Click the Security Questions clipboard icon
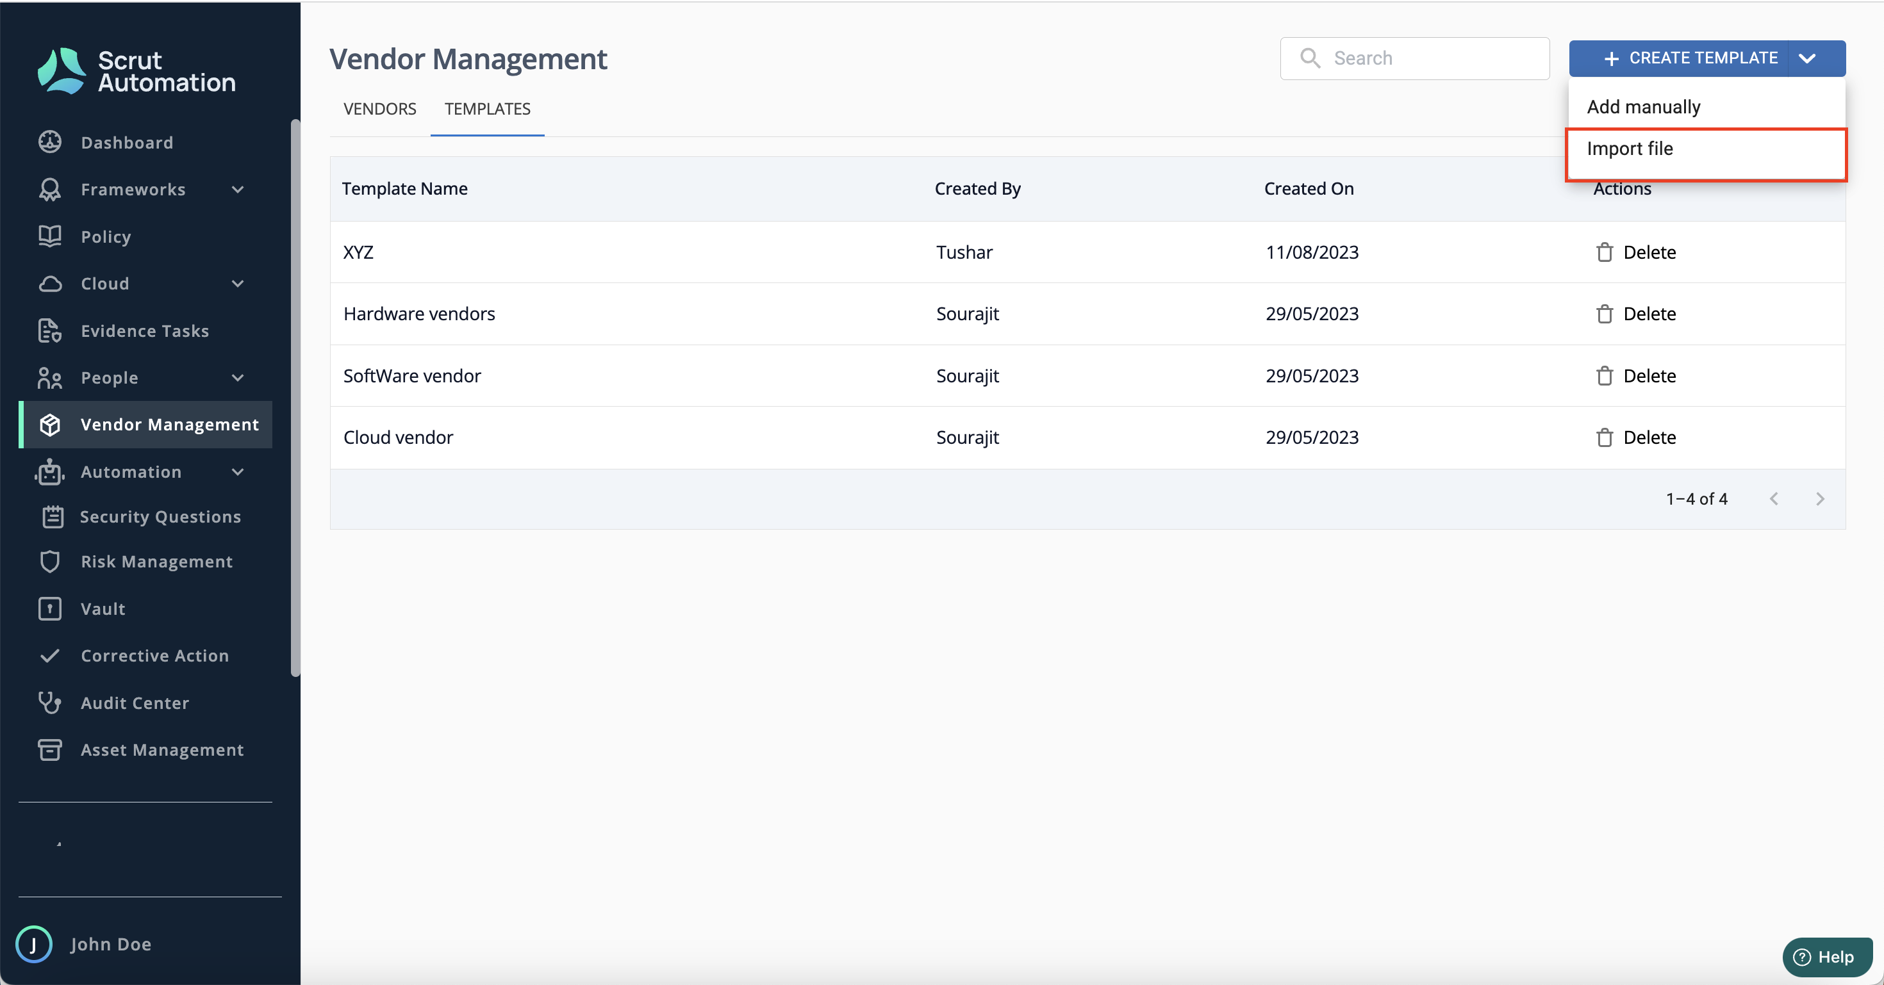 (x=53, y=517)
